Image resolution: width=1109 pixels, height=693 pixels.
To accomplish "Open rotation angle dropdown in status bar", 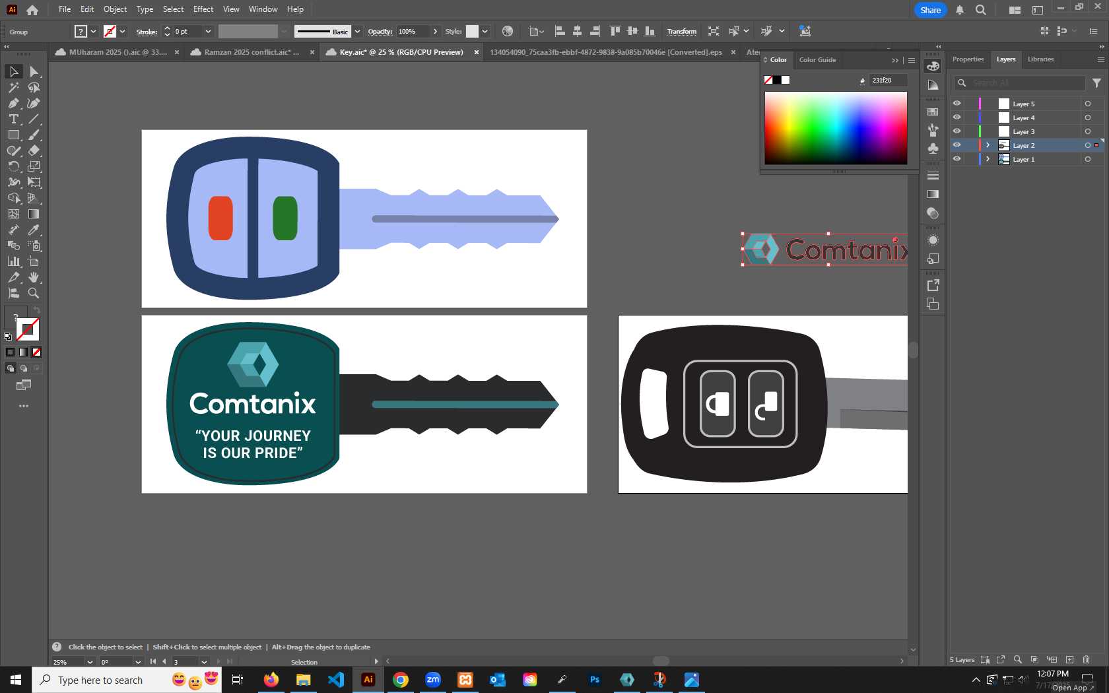I will [x=138, y=661].
